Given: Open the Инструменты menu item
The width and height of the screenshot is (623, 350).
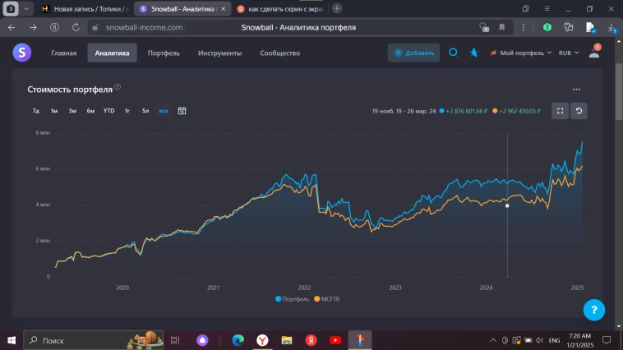Looking at the screenshot, I should (219, 53).
